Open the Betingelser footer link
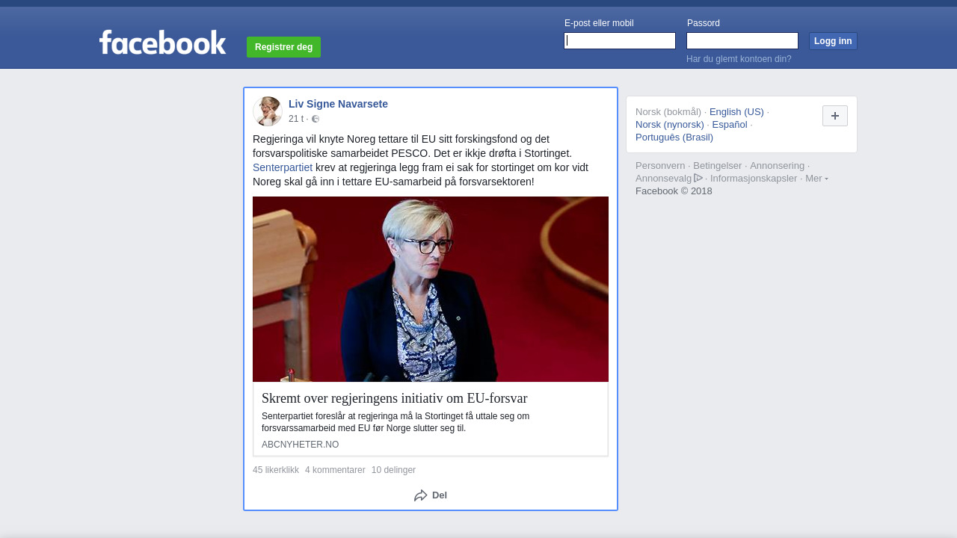 [x=718, y=166]
